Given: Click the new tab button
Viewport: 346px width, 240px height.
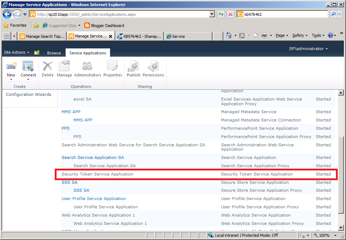Looking at the screenshot, I should click(x=218, y=36).
